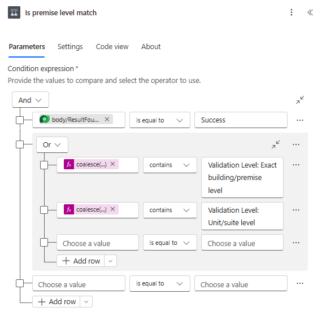The width and height of the screenshot is (313, 316).
Task: Click Add row inside the Or group
Action: click(81, 261)
